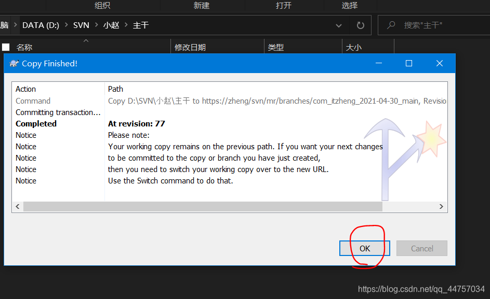Click the Copy D:\SVN path command text
Image resolution: width=490 pixels, height=299 pixels.
pos(277,101)
